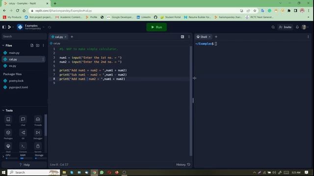This screenshot has height=176, width=314.
Task: Open main.py in the file tree
Action: click(24, 53)
